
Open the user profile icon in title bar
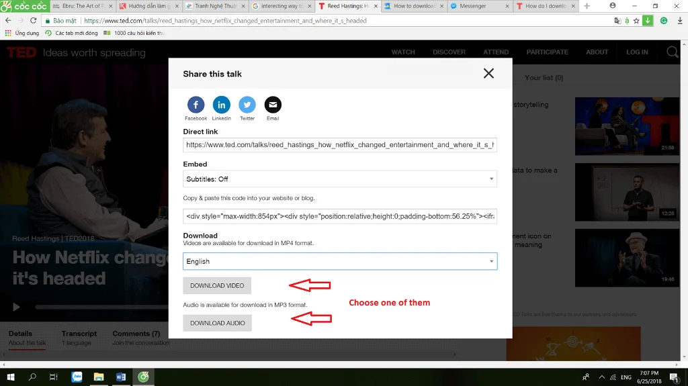[x=613, y=5]
